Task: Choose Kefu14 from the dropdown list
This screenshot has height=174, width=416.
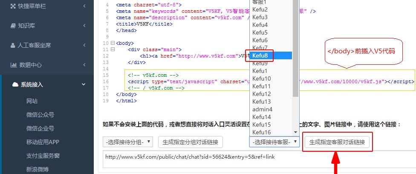Action: pyautogui.click(x=271, y=117)
